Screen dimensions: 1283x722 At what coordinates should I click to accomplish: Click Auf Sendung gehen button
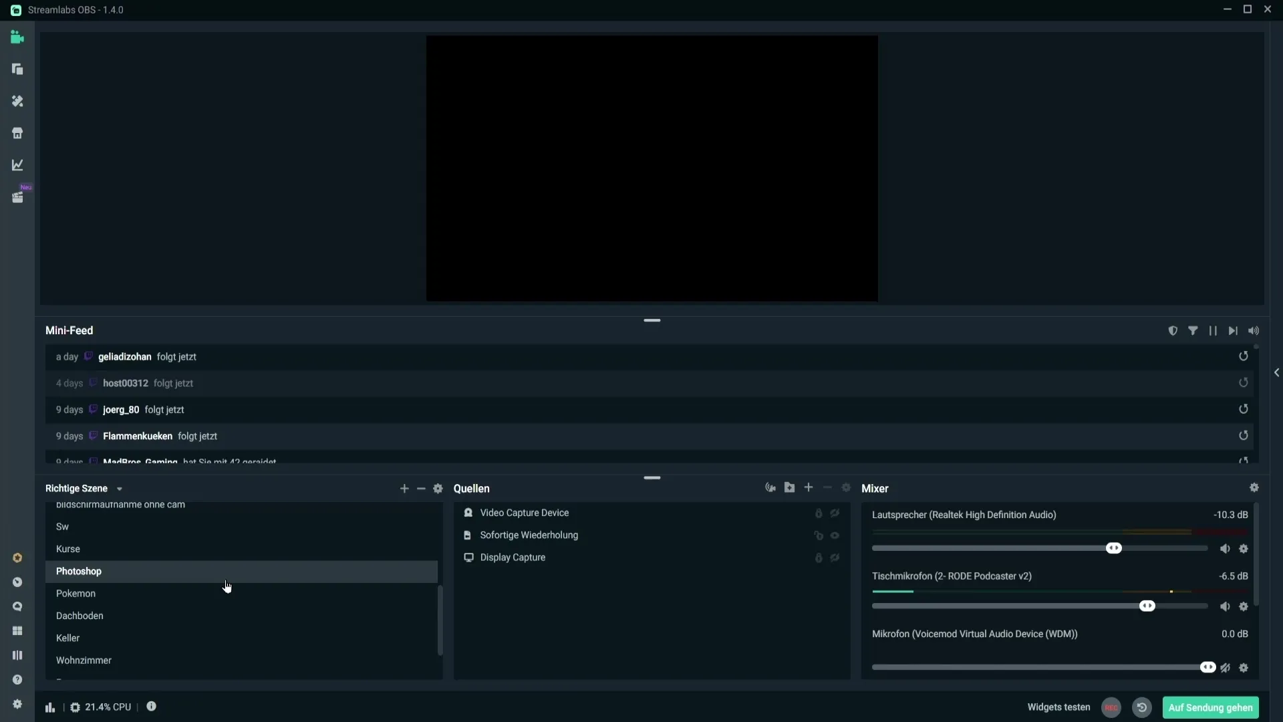click(x=1211, y=707)
